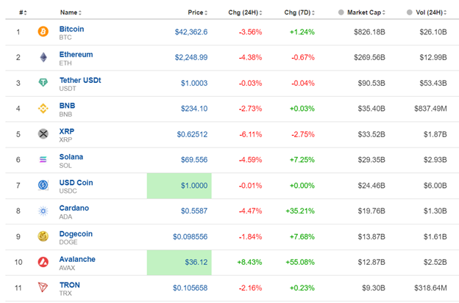
Task: Click Dogecoin price $0.098556
Action: [x=190, y=236]
